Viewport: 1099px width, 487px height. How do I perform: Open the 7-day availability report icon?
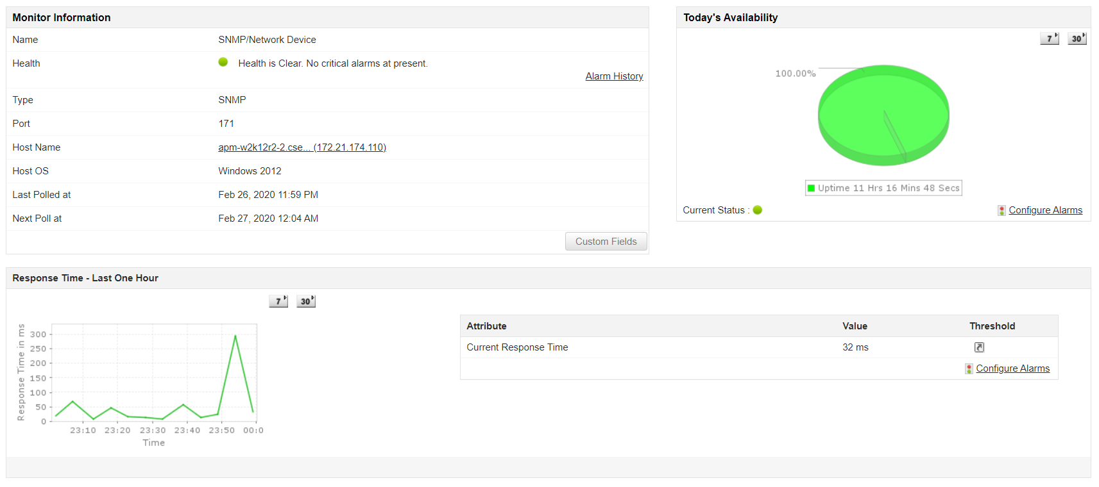coord(1049,38)
